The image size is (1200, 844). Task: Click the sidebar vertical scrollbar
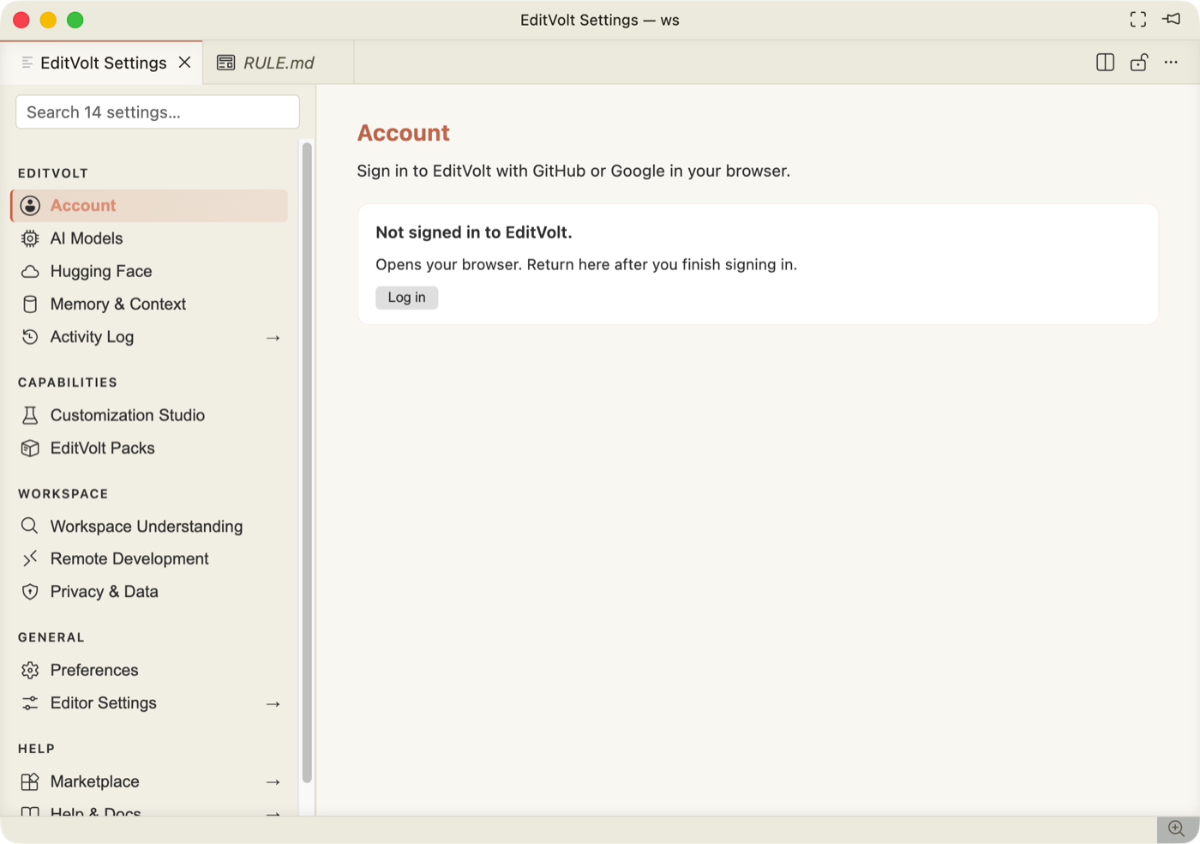[x=307, y=463]
